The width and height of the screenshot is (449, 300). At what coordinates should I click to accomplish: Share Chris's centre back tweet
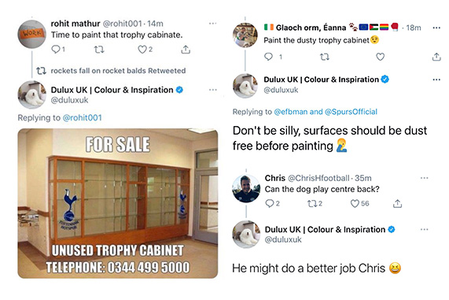tap(397, 204)
